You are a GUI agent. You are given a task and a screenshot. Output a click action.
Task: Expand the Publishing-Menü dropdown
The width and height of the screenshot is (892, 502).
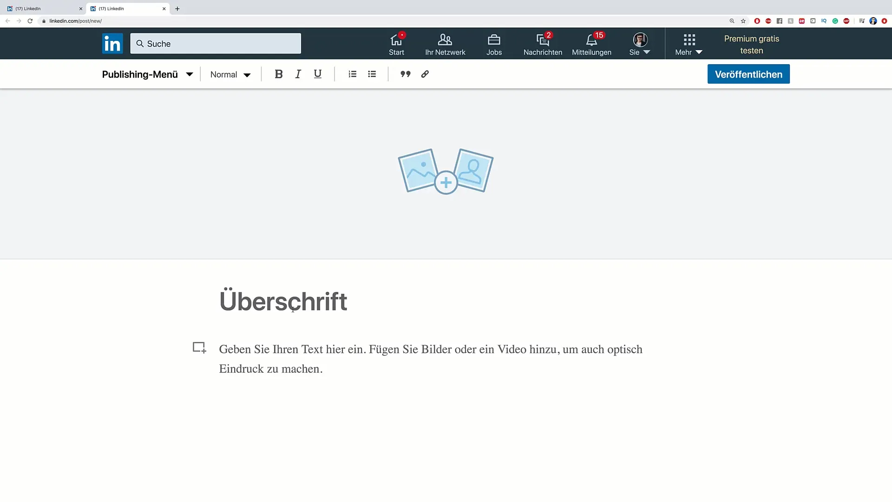147,74
